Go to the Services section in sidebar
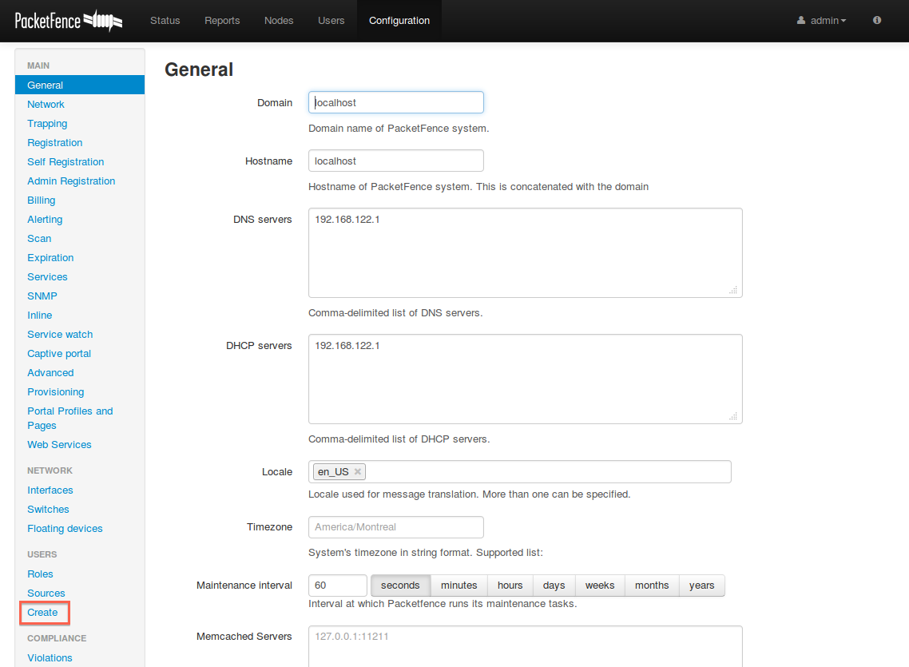Image resolution: width=909 pixels, height=667 pixels. (x=47, y=276)
